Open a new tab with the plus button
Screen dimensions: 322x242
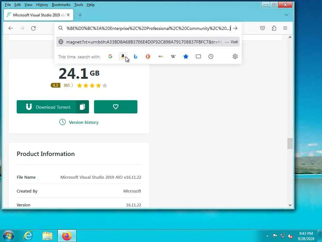pos(80,15)
